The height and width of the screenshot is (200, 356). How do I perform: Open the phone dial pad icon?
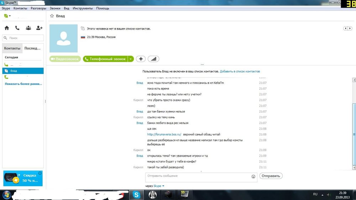17,28
